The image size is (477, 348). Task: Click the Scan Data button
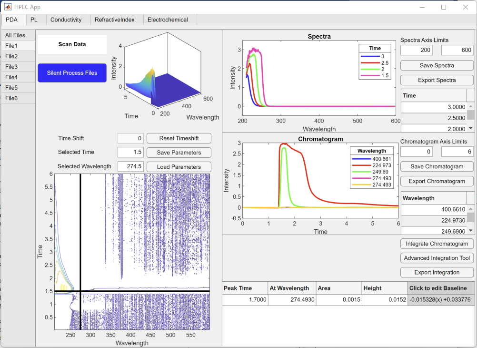pyautogui.click(x=72, y=44)
